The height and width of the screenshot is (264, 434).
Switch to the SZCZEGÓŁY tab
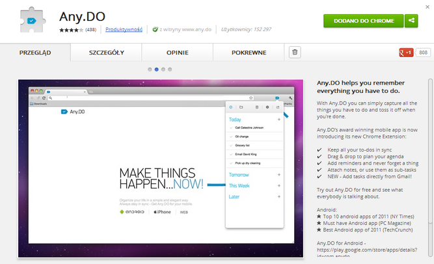(106, 53)
